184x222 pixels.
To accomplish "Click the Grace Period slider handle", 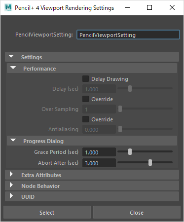I will pos(130,151).
